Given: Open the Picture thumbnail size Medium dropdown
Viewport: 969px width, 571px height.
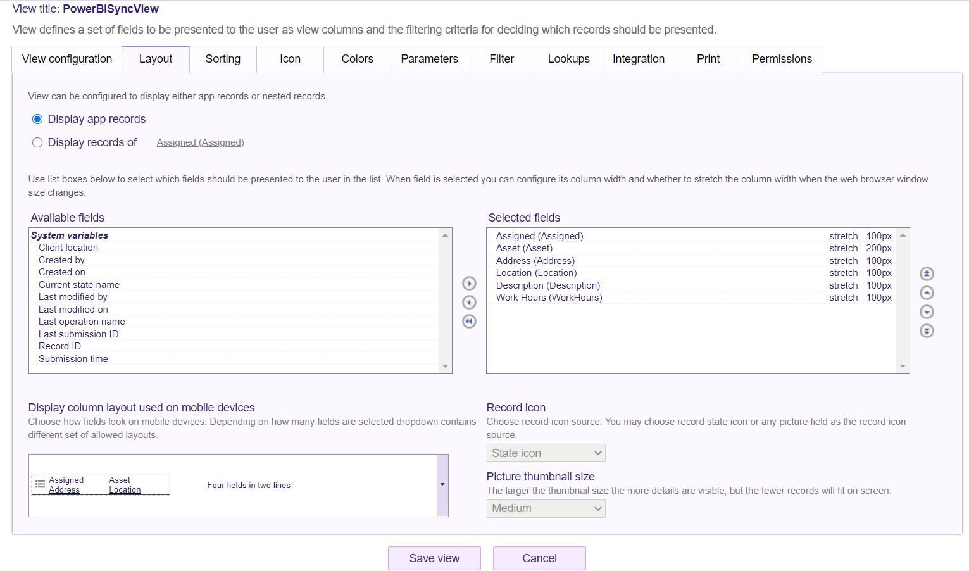Looking at the screenshot, I should [546, 508].
